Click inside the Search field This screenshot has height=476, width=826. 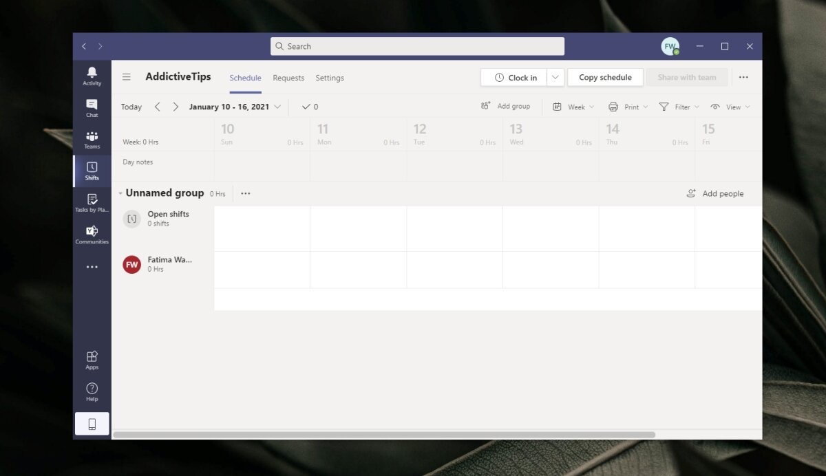(x=417, y=46)
